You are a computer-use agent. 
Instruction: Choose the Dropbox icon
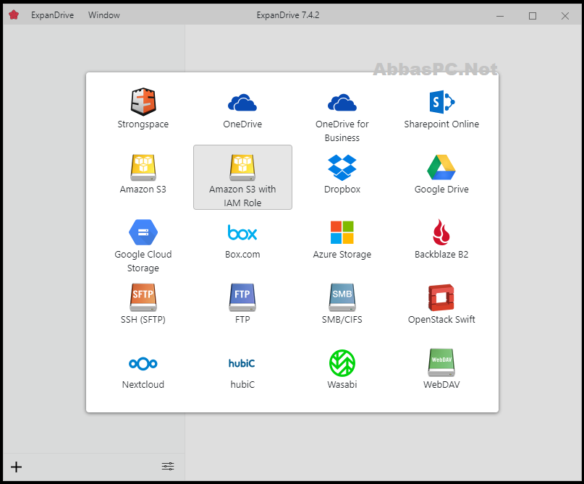342,168
